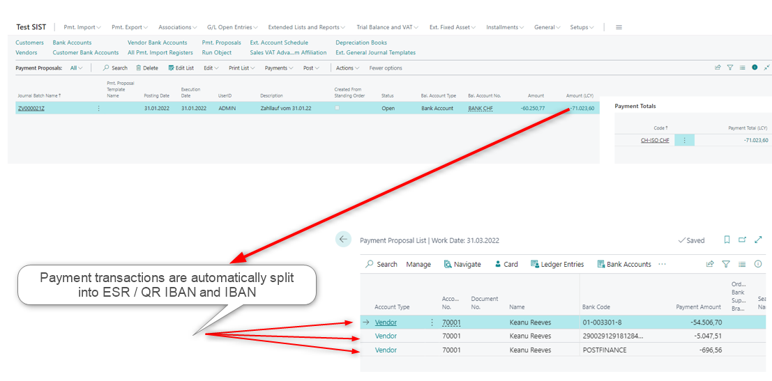Click Ledger Entries button in list toolbar
Image resolution: width=772 pixels, height=381 pixels.
tap(557, 264)
